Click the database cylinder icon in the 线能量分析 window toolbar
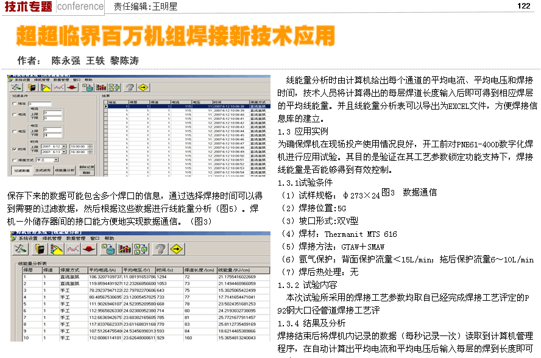Image resolution: width=541 pixels, height=358 pixels. pos(109,249)
